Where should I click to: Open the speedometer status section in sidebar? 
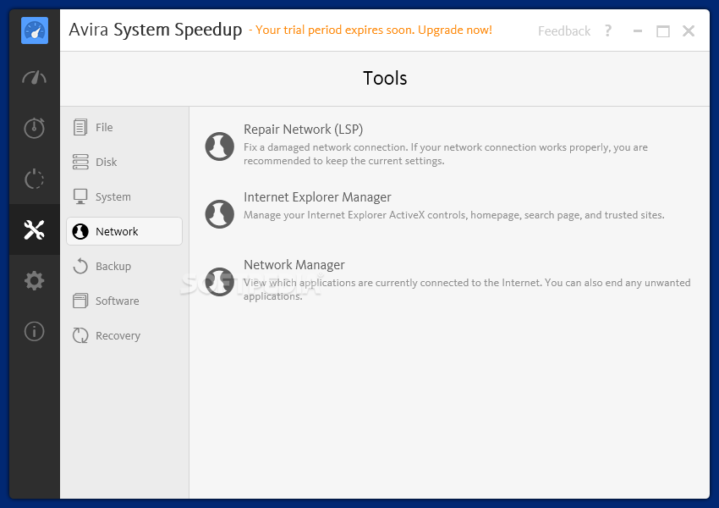35,78
